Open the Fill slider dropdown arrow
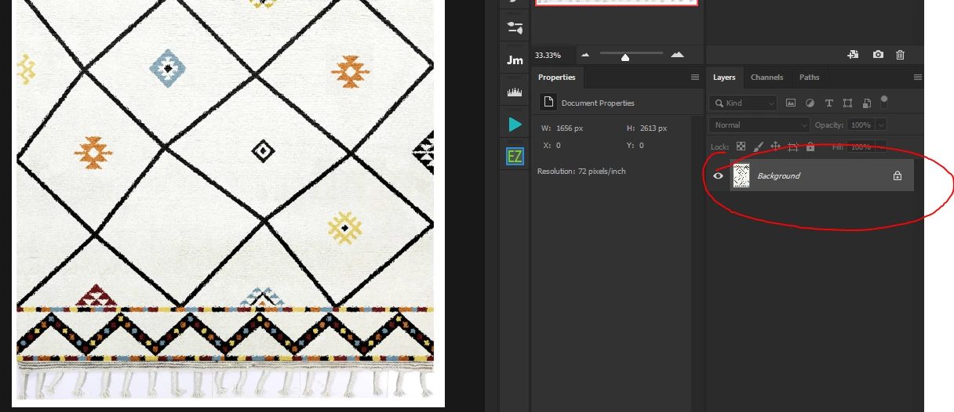This screenshot has width=954, height=412. tap(881, 146)
